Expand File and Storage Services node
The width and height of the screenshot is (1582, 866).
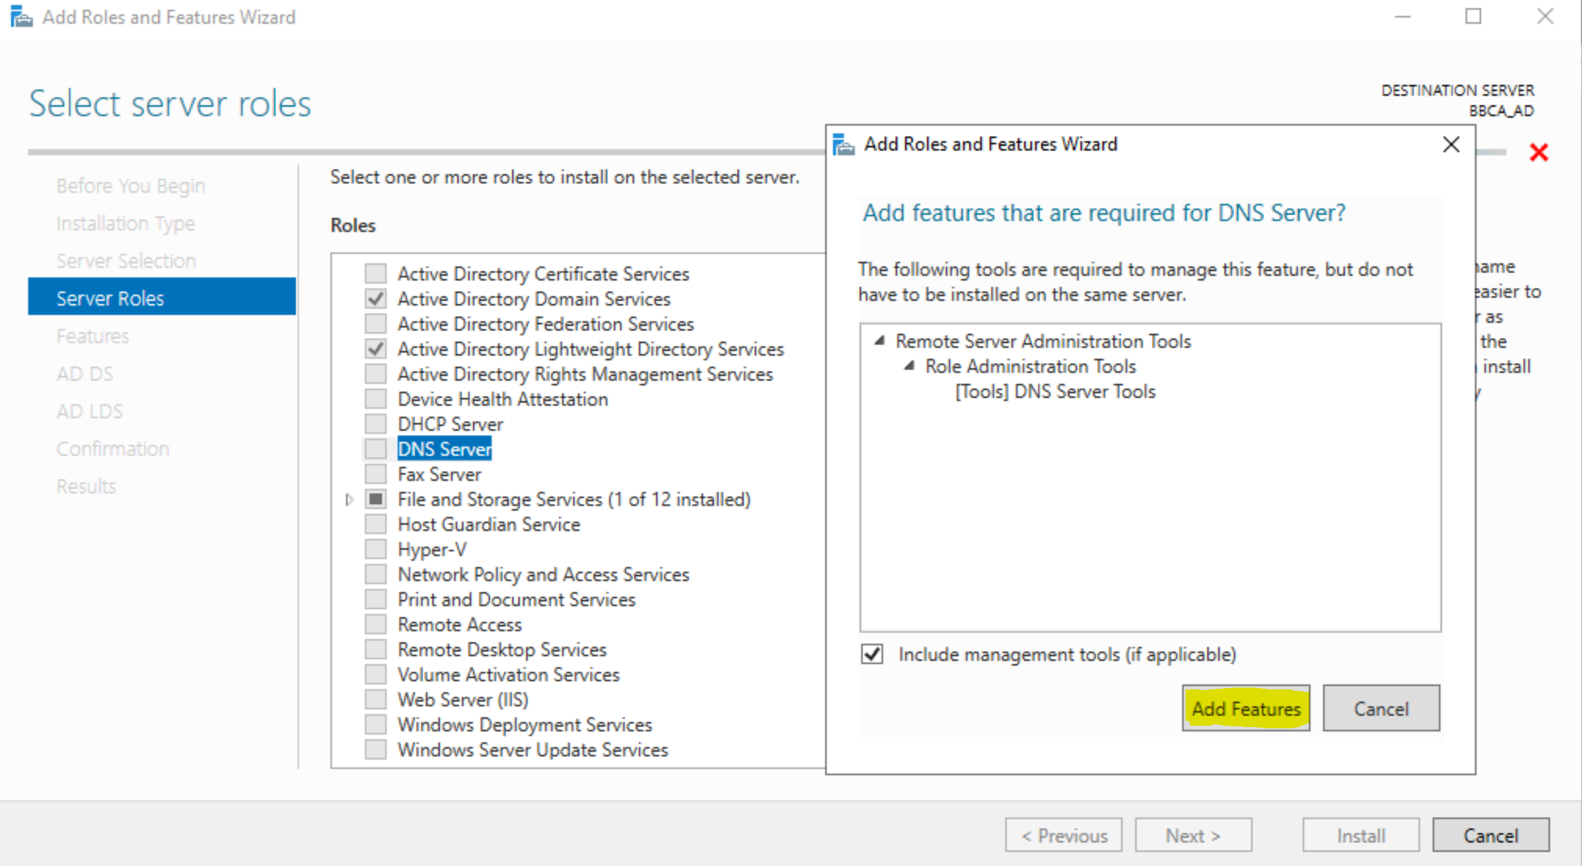pos(349,500)
